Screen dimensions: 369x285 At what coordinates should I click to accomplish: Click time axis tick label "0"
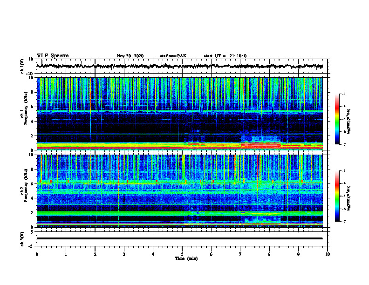tap(37, 254)
